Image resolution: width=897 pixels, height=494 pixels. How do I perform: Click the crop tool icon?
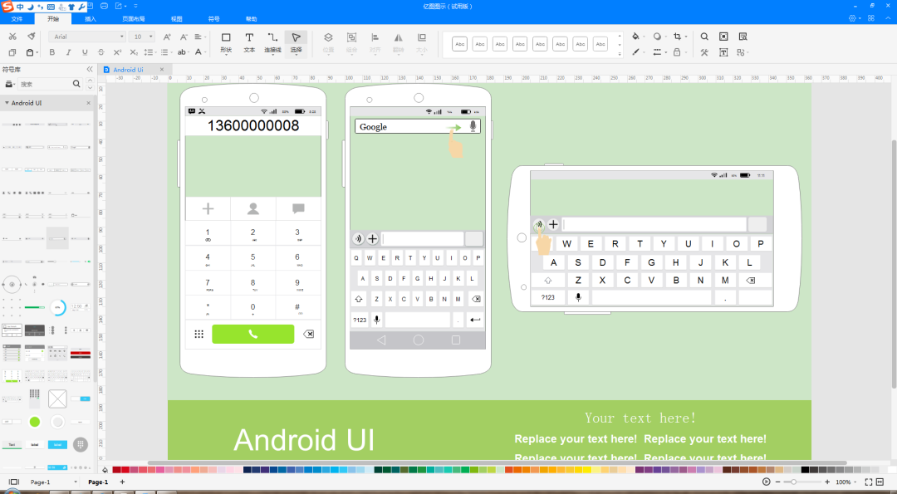[678, 37]
